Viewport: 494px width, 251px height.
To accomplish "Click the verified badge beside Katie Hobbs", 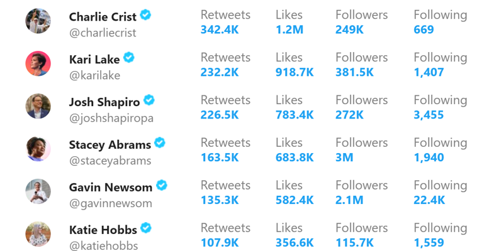I will (x=146, y=228).
